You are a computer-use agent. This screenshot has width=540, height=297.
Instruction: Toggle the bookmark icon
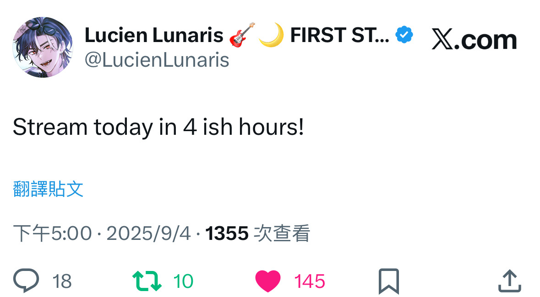tap(389, 281)
